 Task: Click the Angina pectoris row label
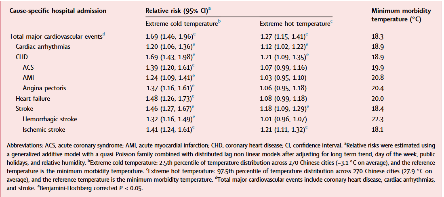pyautogui.click(x=44, y=88)
